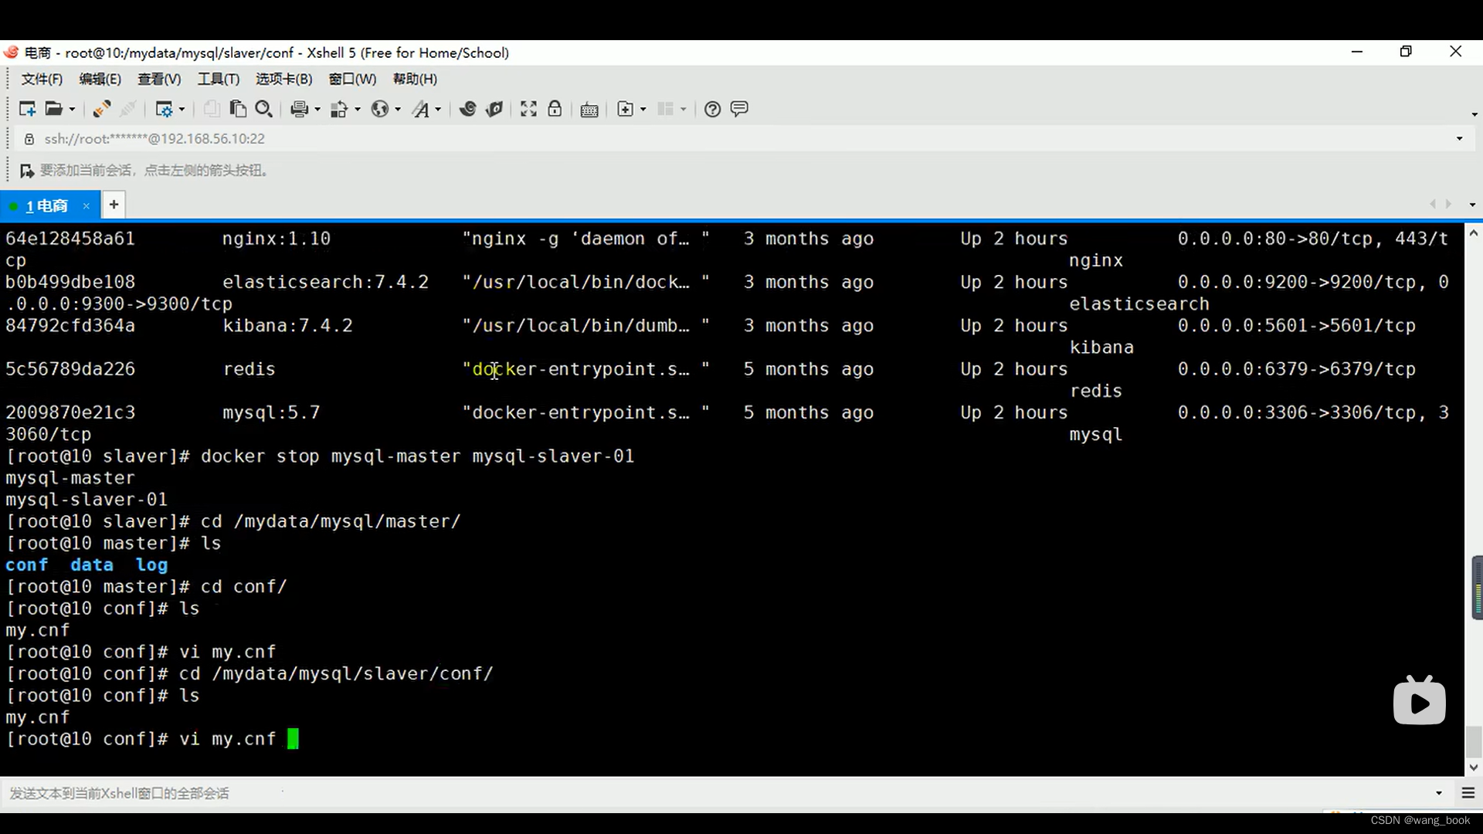Open the compose bar target dropdown arrow
The image size is (1483, 834).
[x=1438, y=793]
